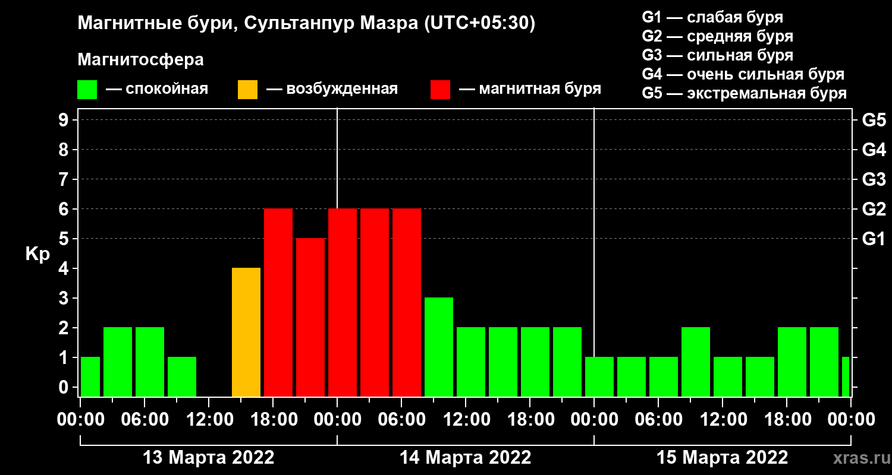Viewport: 892px width, 475px height.
Task: Click the green 'спокойная' legend swatch
Action: (87, 90)
